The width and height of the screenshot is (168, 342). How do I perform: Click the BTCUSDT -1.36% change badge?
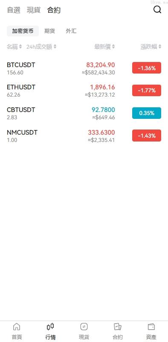tap(147, 68)
